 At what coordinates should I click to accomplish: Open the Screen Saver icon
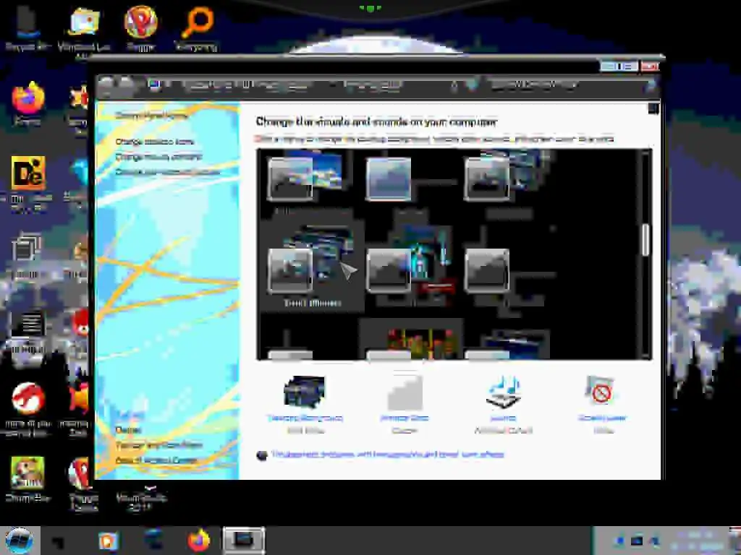(x=599, y=391)
